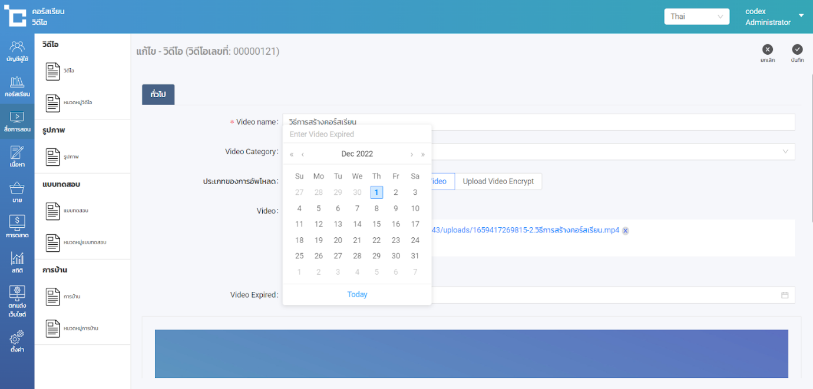Select the shopping basket sidebar icon
Screen dimensions: 813x389
click(x=17, y=192)
